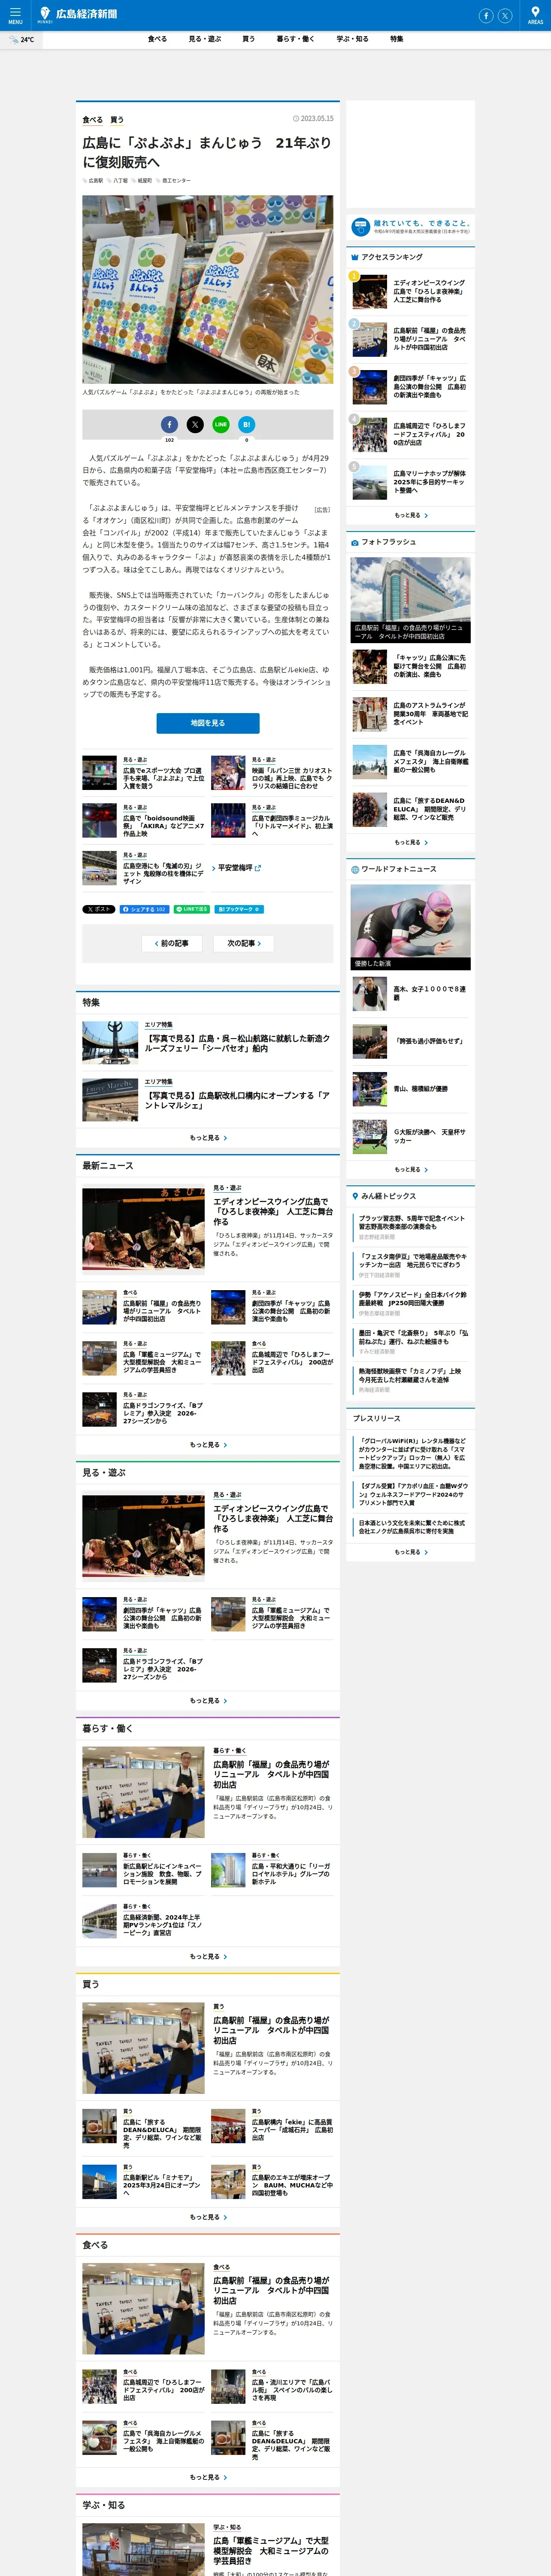Expand もっと見る under the 暮らす・働く section
The image size is (551, 2576).
pos(208,1956)
